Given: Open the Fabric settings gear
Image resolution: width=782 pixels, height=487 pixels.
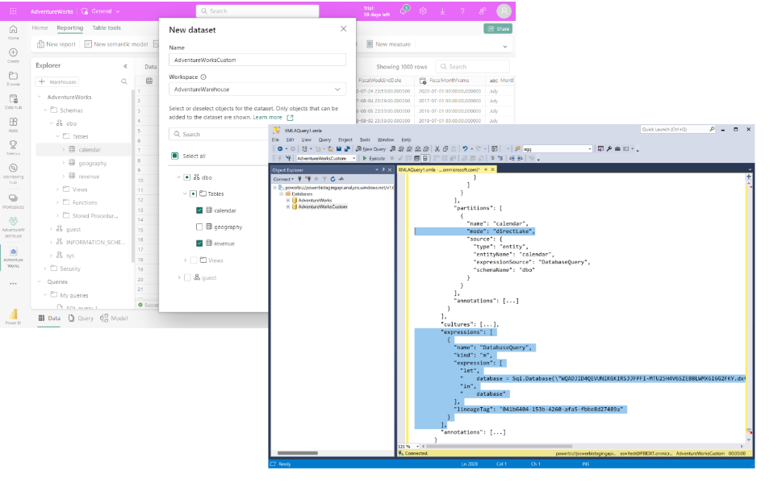Looking at the screenshot, I should click(423, 11).
